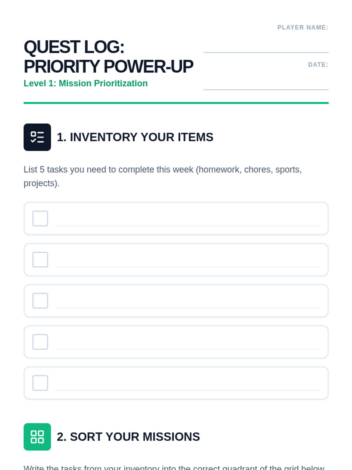Toggle the fourth task checkbox
The height and width of the screenshot is (470, 352).
click(40, 342)
